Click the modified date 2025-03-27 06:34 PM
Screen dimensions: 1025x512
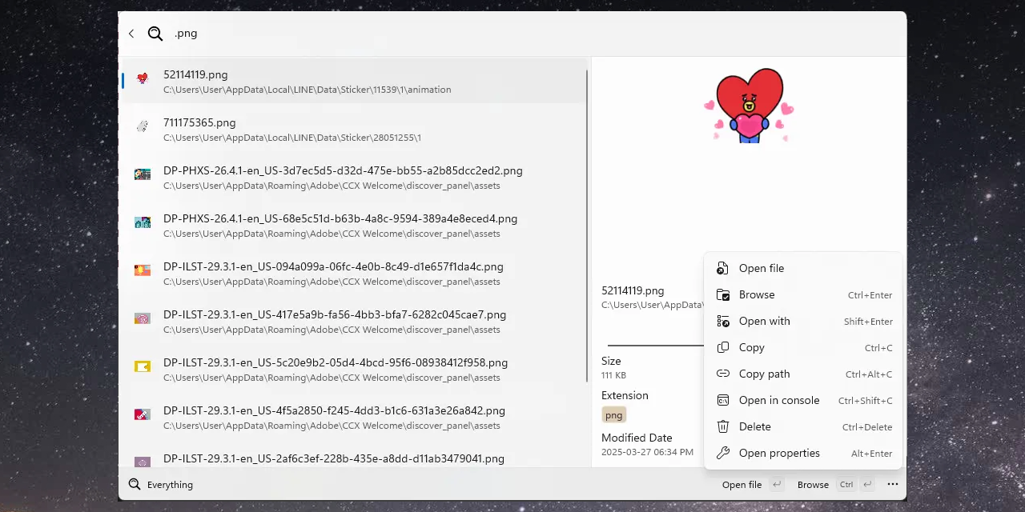point(647,452)
